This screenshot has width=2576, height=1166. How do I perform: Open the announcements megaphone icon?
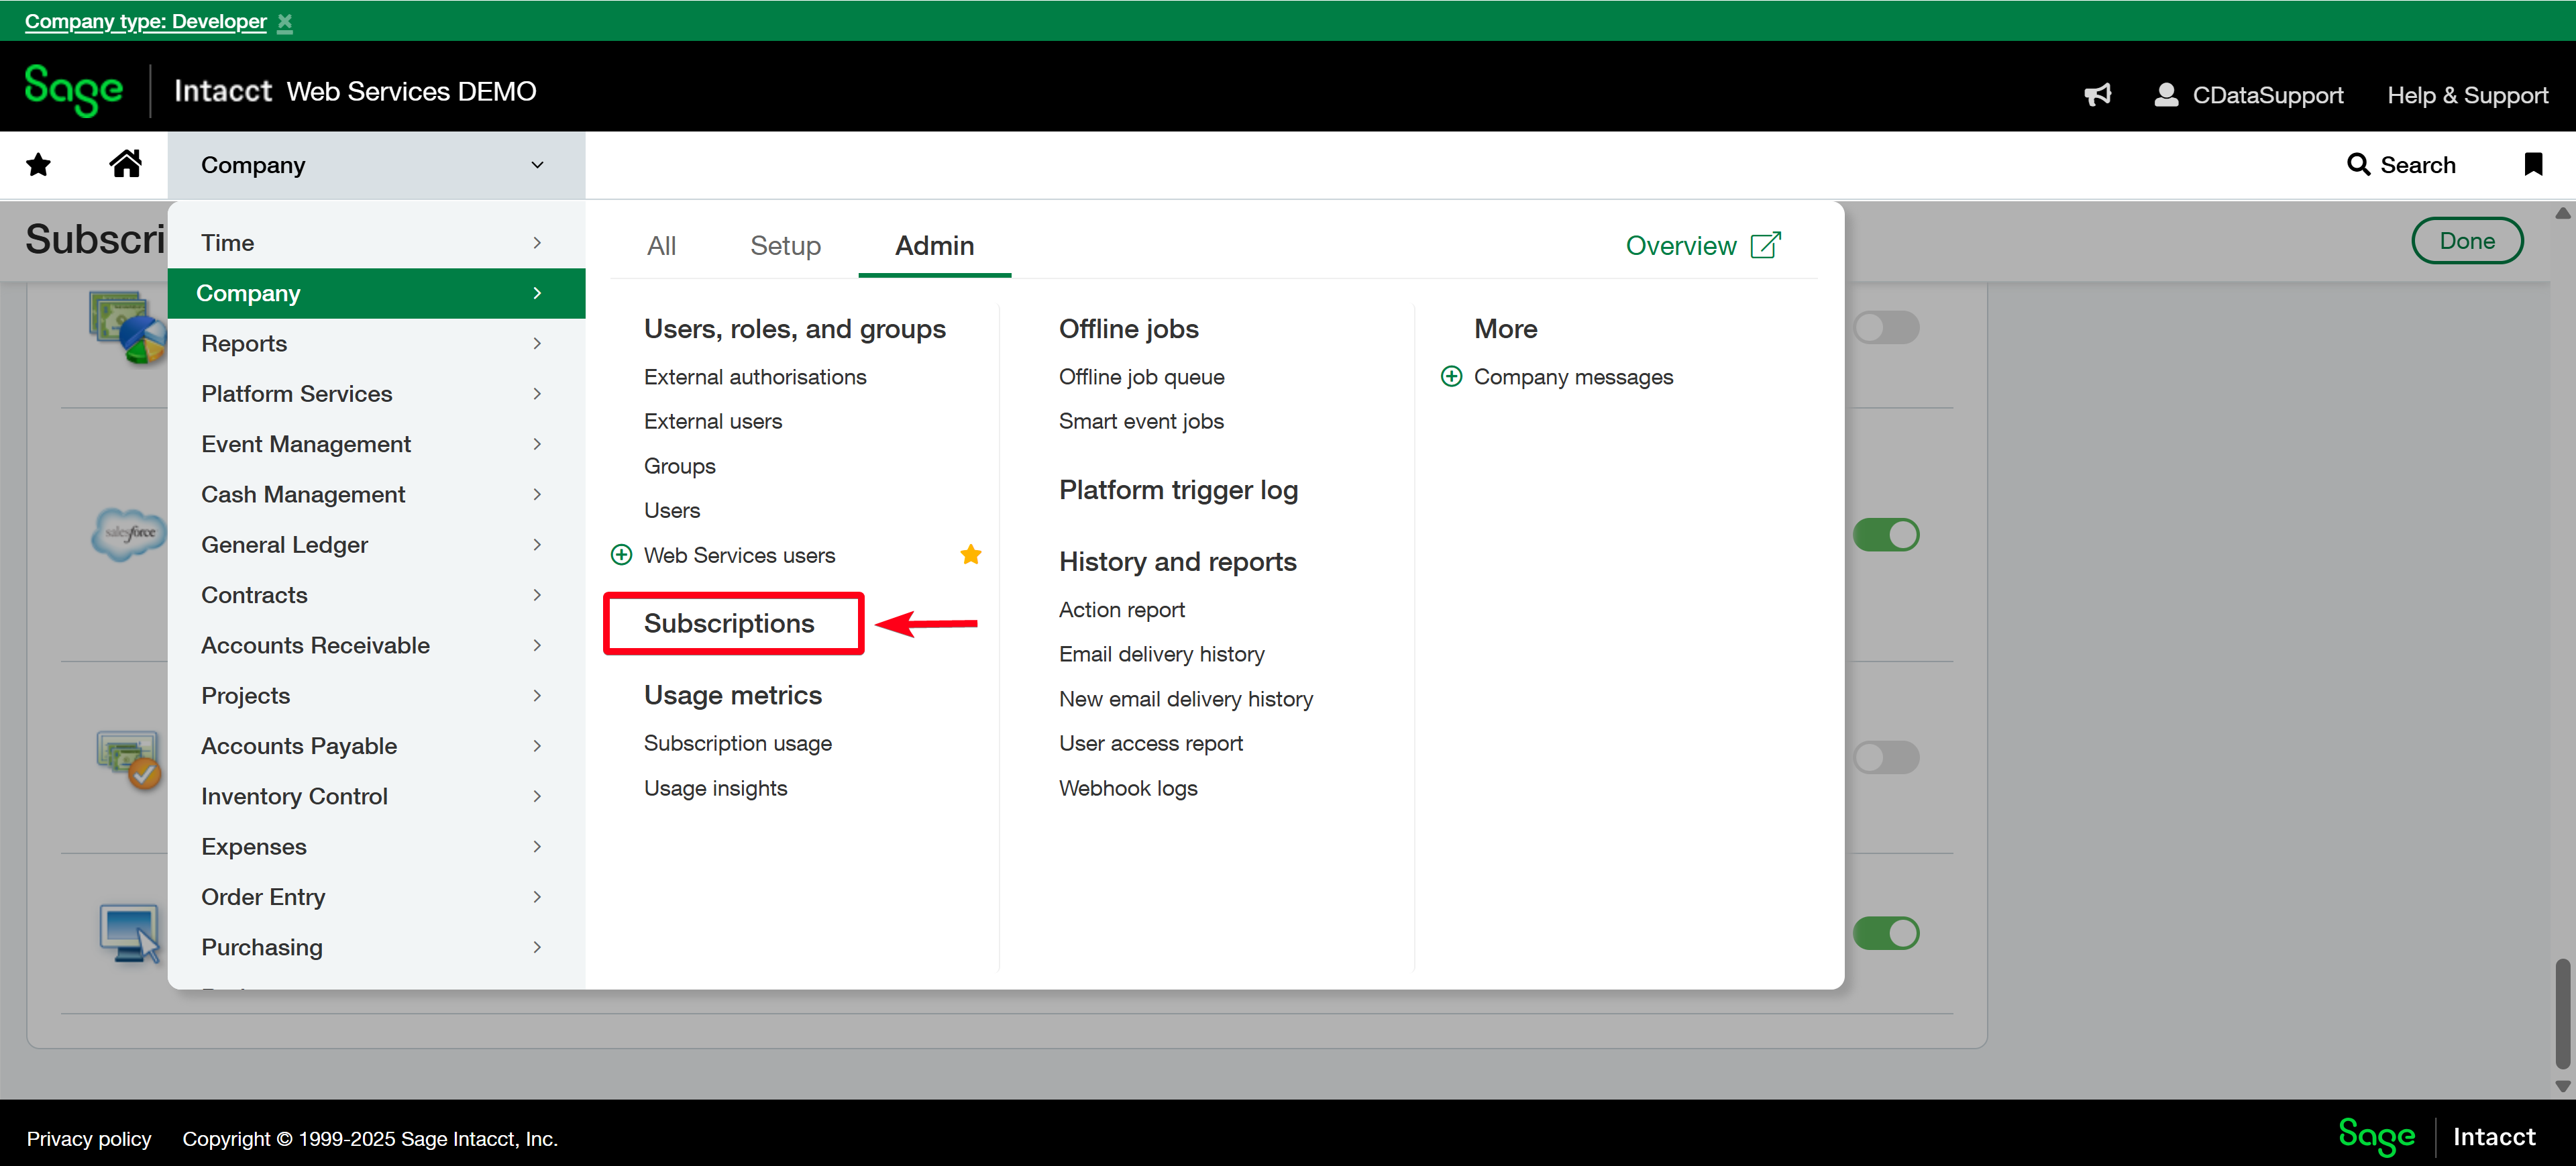point(2098,95)
